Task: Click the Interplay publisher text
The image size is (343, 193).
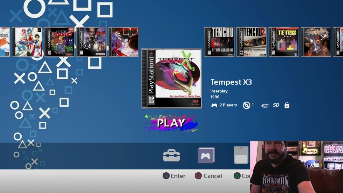Action: point(219,91)
